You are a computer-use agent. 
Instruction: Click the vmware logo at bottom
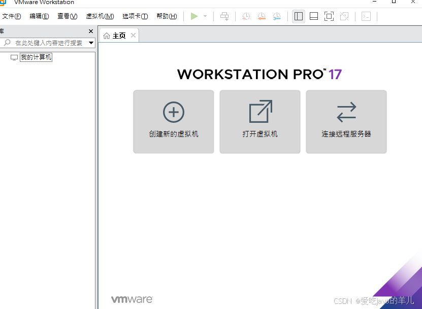tap(132, 299)
